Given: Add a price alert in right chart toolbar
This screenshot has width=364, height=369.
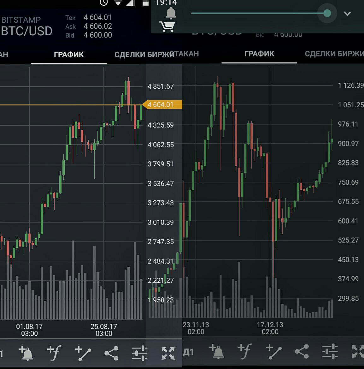Looking at the screenshot, I should (x=217, y=351).
